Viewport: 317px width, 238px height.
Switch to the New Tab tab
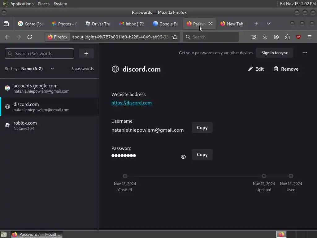pos(232,24)
